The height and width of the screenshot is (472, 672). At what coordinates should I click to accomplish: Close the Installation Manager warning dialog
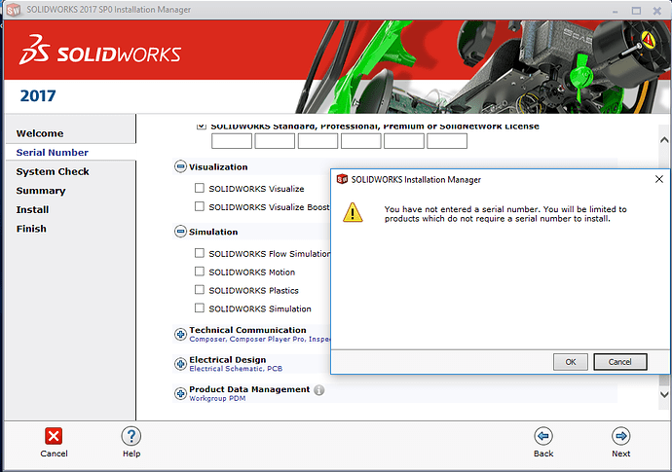[659, 179]
